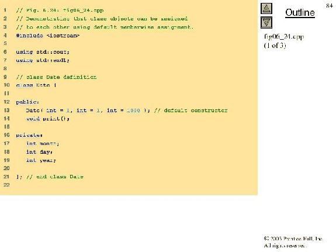336x252 pixels.
Task: Click the '// default constructor' comment
Action: point(190,111)
